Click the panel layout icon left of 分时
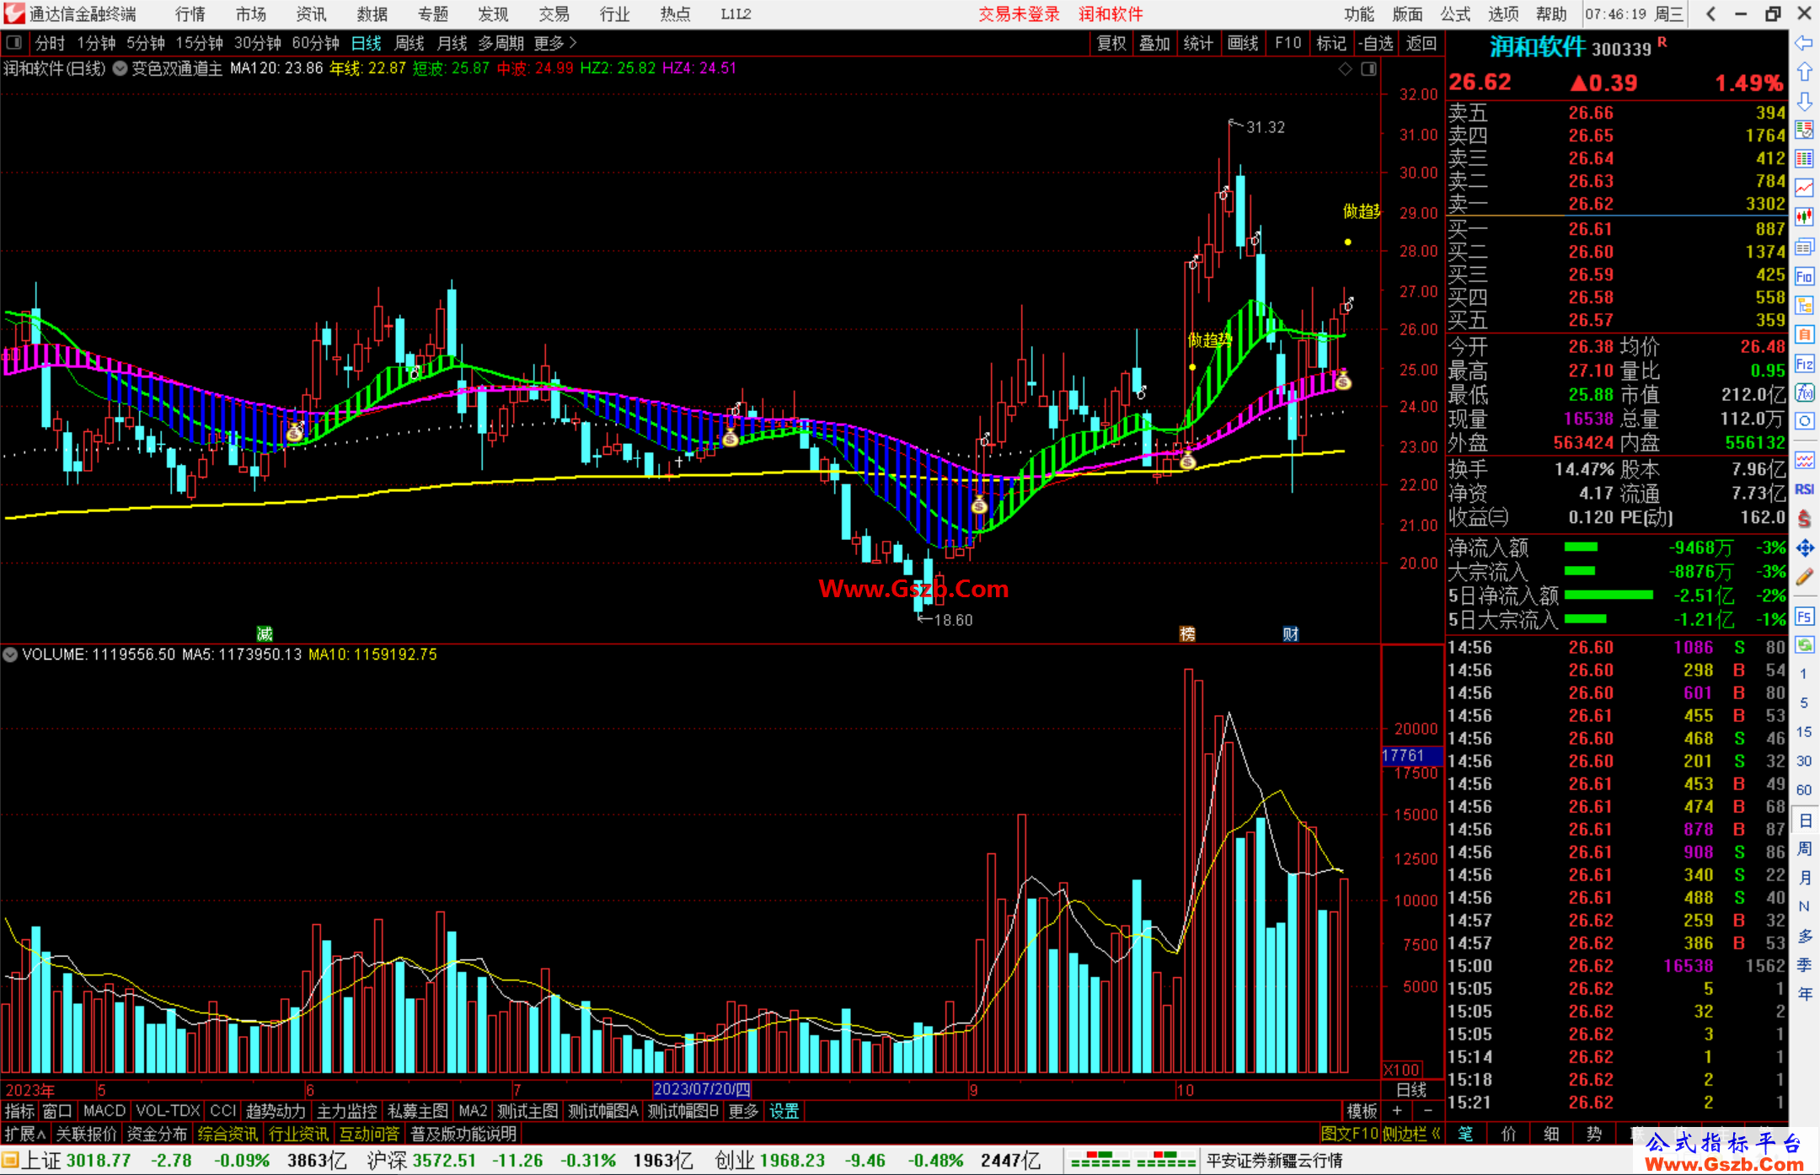 pos(13,43)
